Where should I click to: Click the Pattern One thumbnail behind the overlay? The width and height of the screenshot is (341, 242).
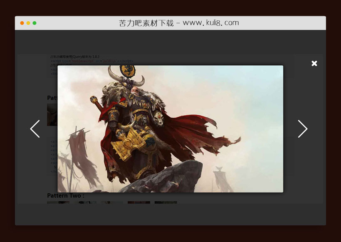(x=52, y=114)
